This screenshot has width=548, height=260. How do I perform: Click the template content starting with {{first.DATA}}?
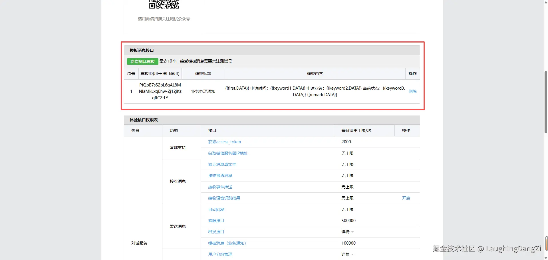[x=315, y=91]
